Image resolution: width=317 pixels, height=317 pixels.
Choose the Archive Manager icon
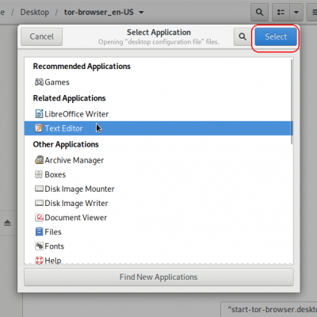click(x=39, y=160)
